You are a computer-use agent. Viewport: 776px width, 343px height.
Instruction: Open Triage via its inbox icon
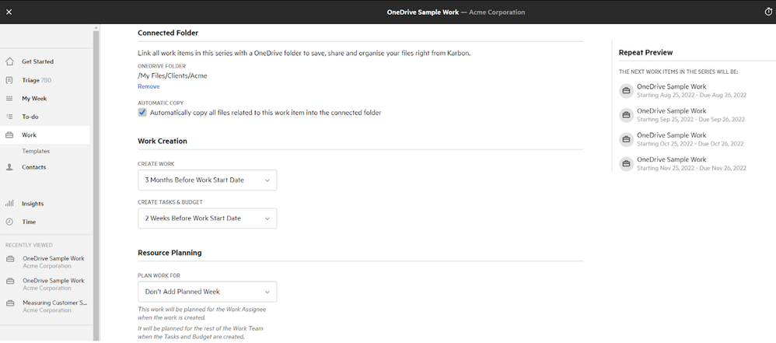click(9, 80)
